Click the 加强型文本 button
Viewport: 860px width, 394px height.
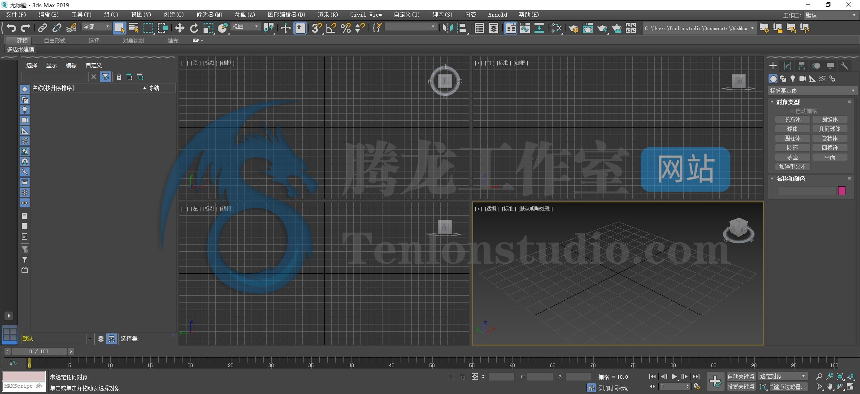click(792, 166)
